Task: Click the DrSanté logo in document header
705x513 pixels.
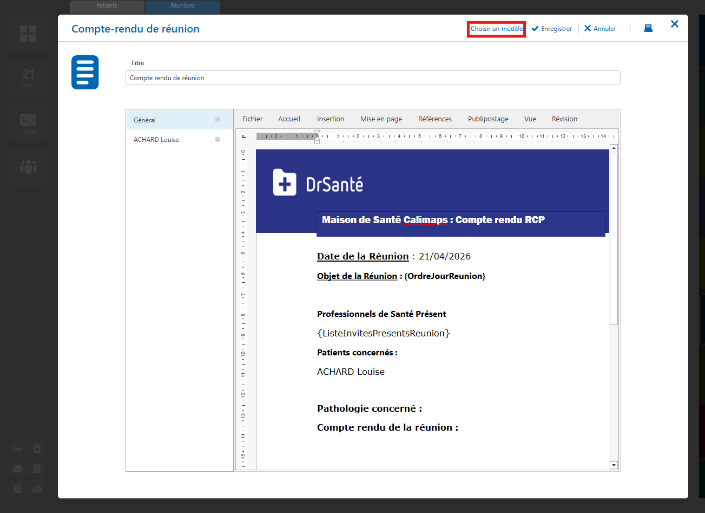Action: pyautogui.click(x=318, y=183)
